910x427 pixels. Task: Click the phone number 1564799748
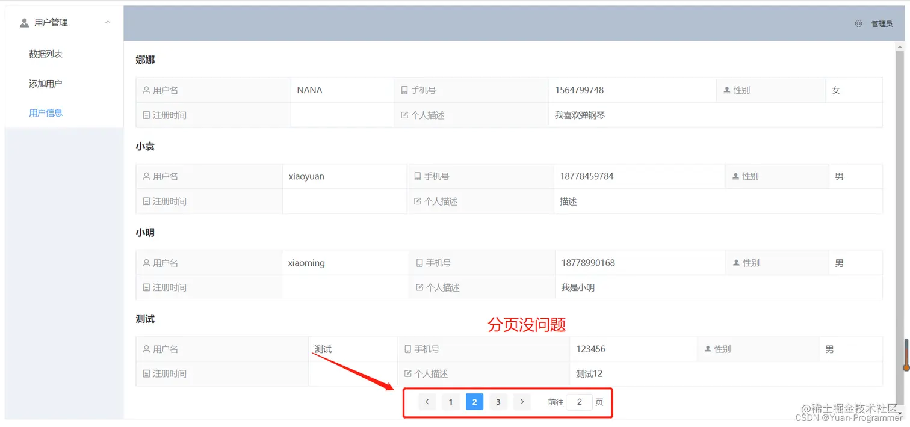(x=579, y=90)
